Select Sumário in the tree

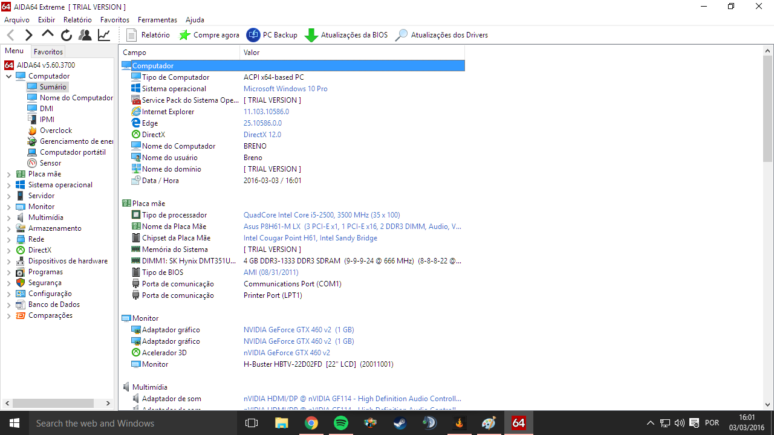coord(53,87)
